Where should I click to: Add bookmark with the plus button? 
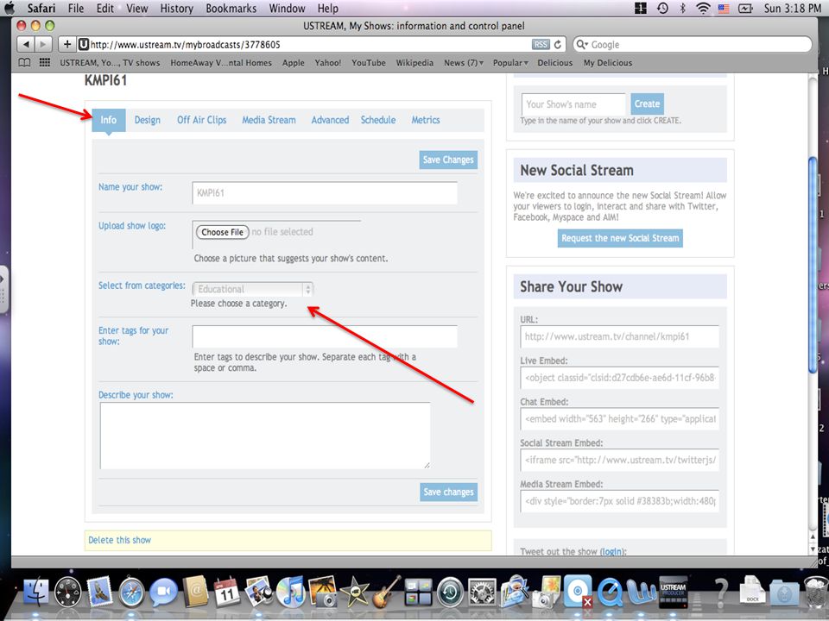point(67,44)
